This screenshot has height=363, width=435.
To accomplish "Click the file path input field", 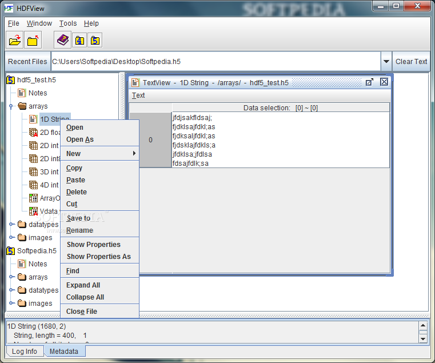I will pos(216,61).
